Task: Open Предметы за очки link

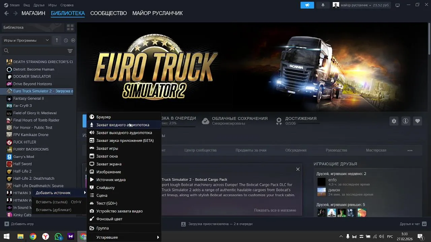Action: pyautogui.click(x=251, y=150)
